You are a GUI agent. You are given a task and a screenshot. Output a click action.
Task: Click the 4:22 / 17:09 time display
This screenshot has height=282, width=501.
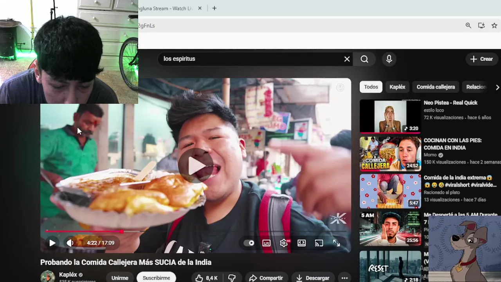pyautogui.click(x=101, y=243)
